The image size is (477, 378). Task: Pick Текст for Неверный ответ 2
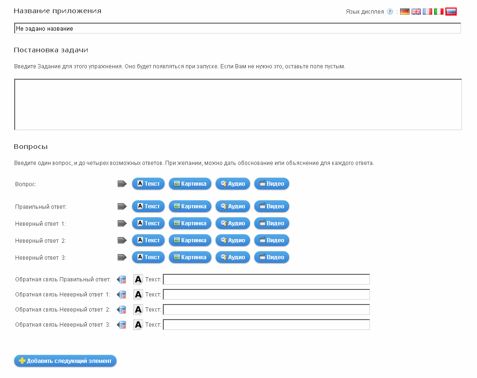(149, 240)
